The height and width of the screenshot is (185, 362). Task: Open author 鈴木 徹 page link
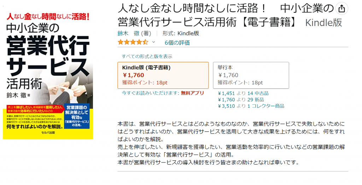coord(128,33)
